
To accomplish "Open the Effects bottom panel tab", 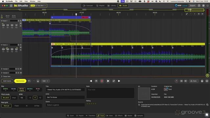I will point(119,116).
